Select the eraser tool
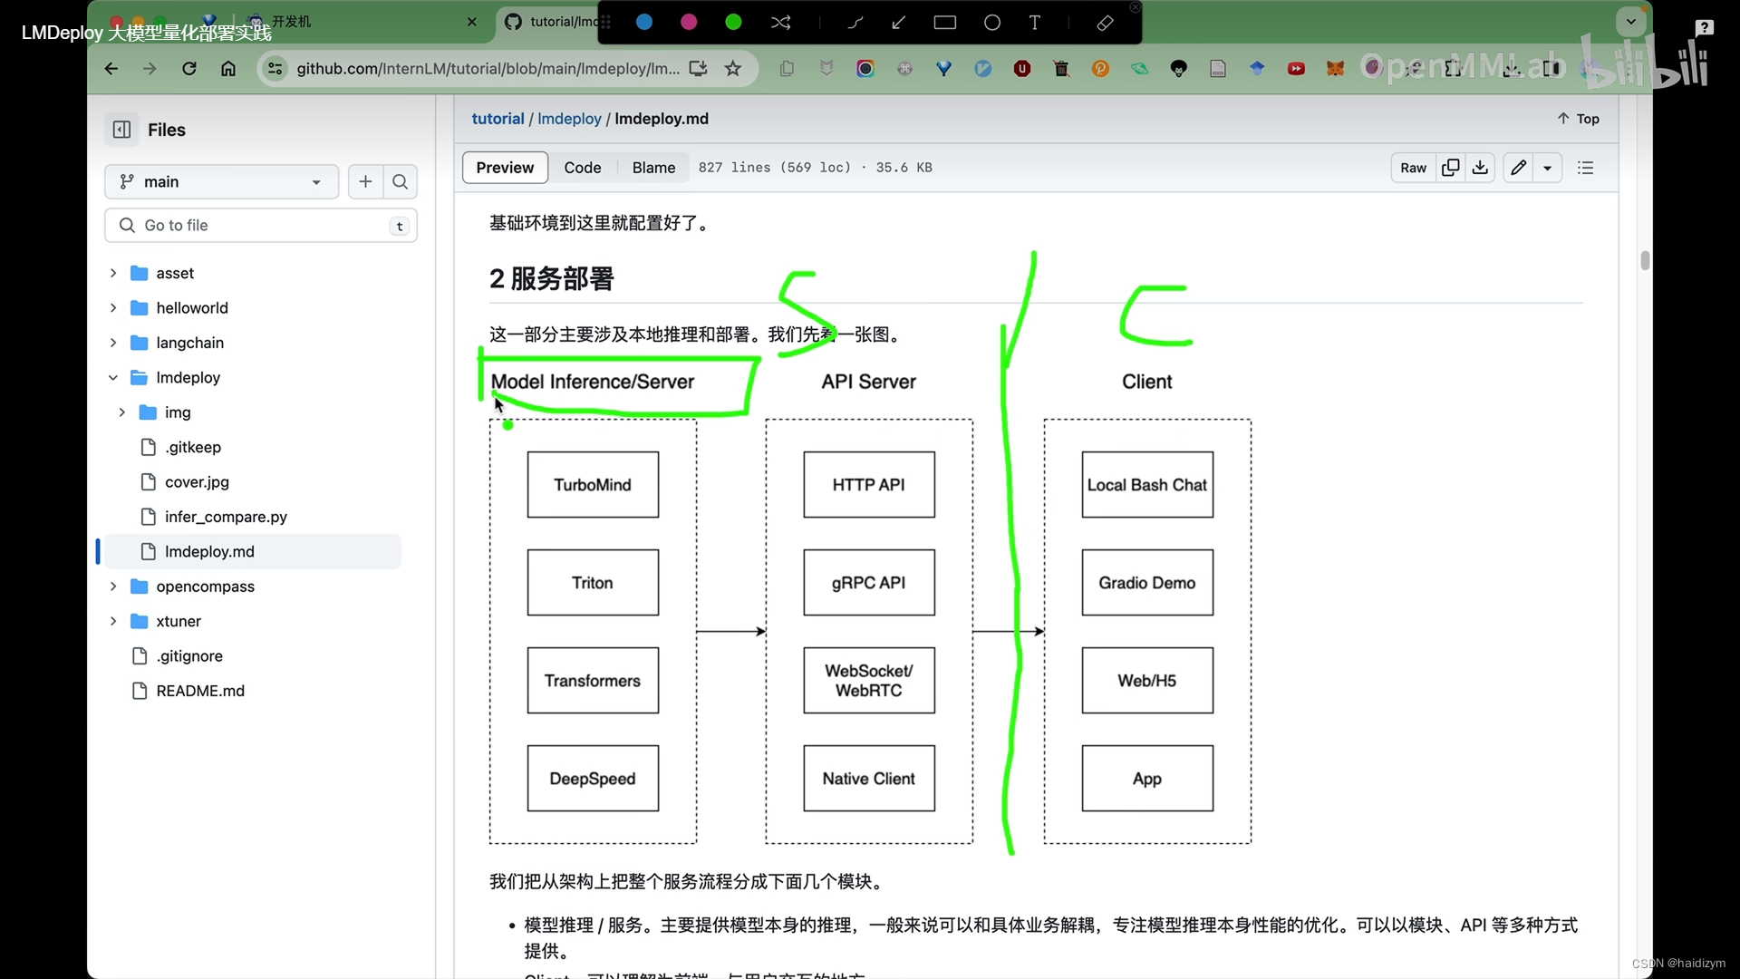 tap(1105, 23)
